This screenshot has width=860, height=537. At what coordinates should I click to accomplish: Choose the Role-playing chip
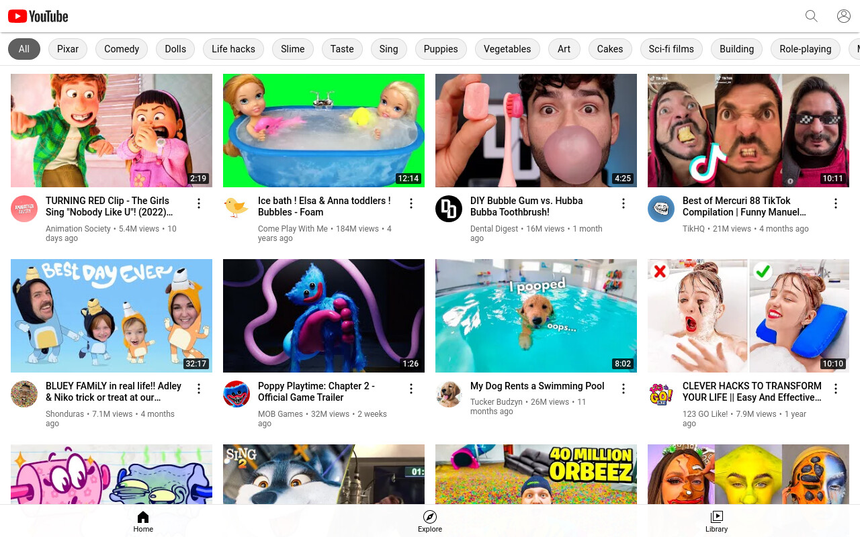[806, 49]
